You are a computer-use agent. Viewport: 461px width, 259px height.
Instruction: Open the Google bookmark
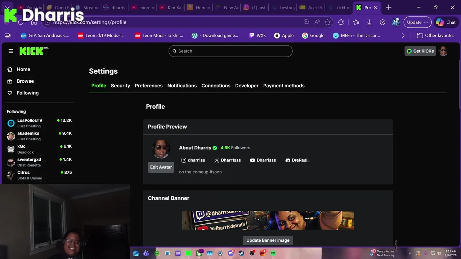[x=313, y=36]
